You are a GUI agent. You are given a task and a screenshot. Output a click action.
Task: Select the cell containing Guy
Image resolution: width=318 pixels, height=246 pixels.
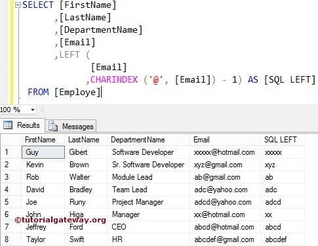point(43,152)
